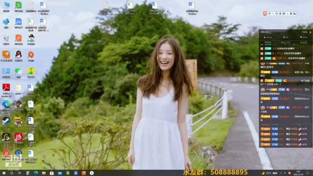Click the heart count in chat panel header

[x=304, y=37]
